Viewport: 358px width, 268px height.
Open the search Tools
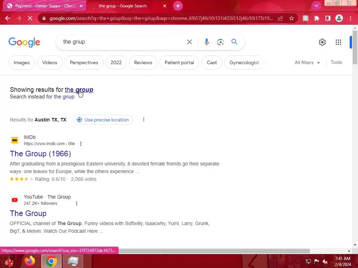336,62
